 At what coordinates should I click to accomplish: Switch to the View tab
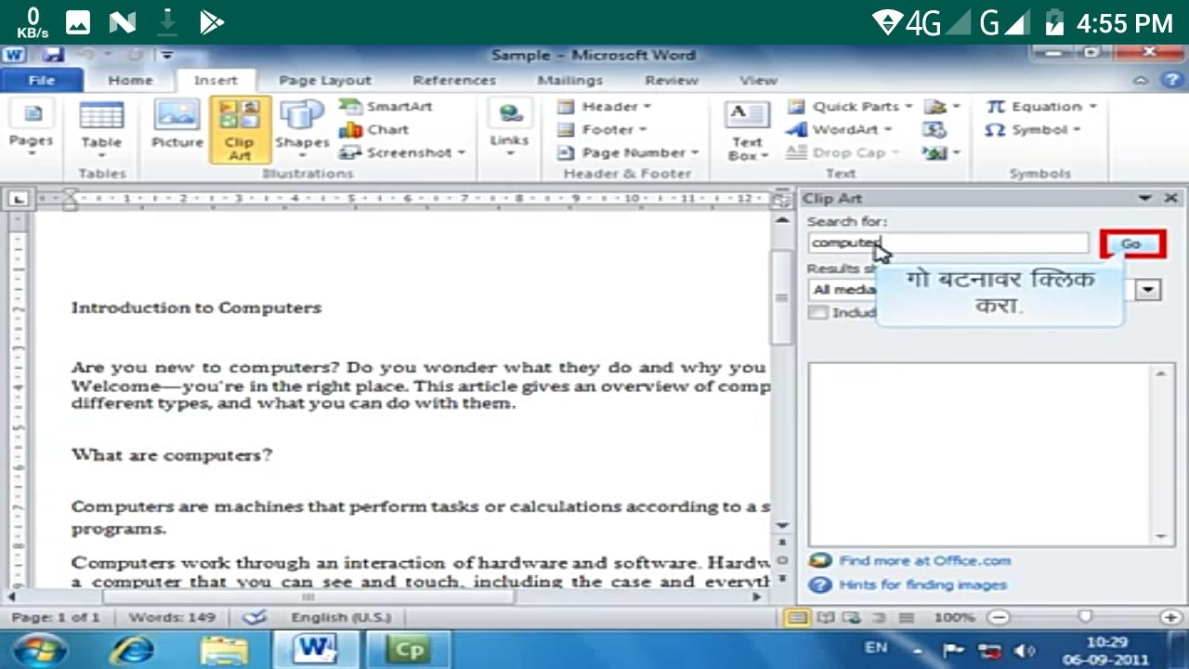pyautogui.click(x=758, y=81)
